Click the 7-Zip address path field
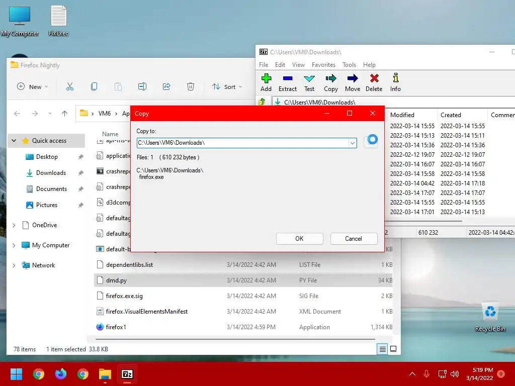This screenshot has height=386, width=515. [393, 102]
